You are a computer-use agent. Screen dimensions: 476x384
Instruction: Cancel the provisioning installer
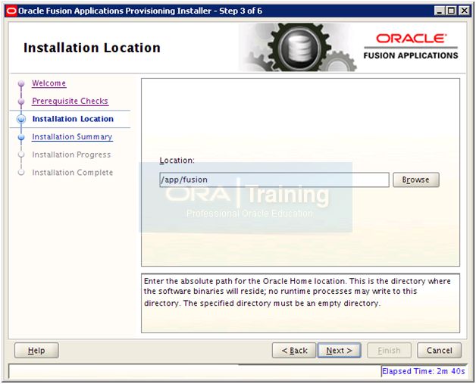click(x=440, y=351)
